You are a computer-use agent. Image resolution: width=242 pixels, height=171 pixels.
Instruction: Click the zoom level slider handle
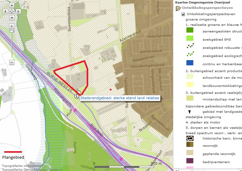[x=12, y=31]
